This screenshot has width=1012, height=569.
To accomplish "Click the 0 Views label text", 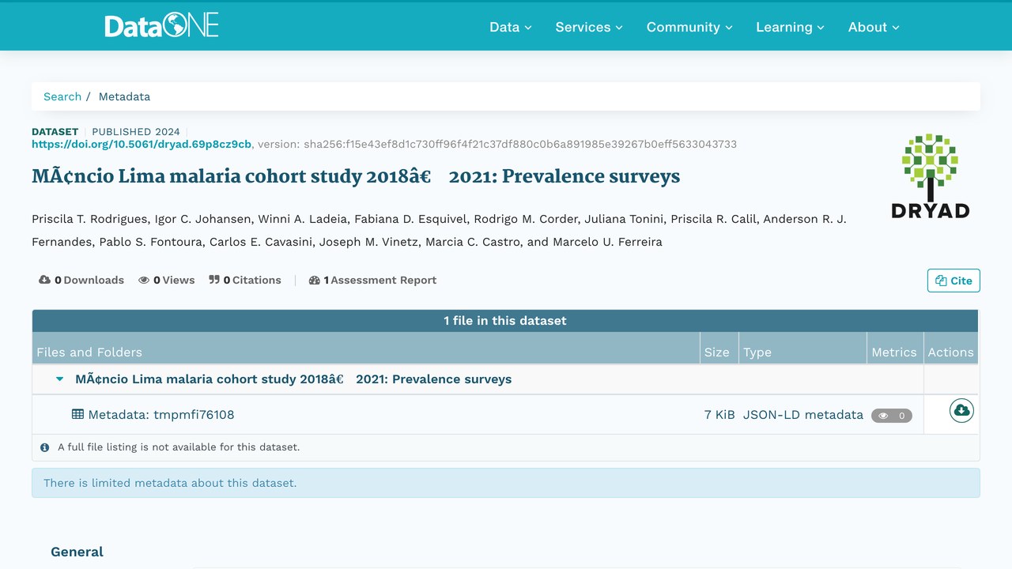I will pyautogui.click(x=174, y=280).
